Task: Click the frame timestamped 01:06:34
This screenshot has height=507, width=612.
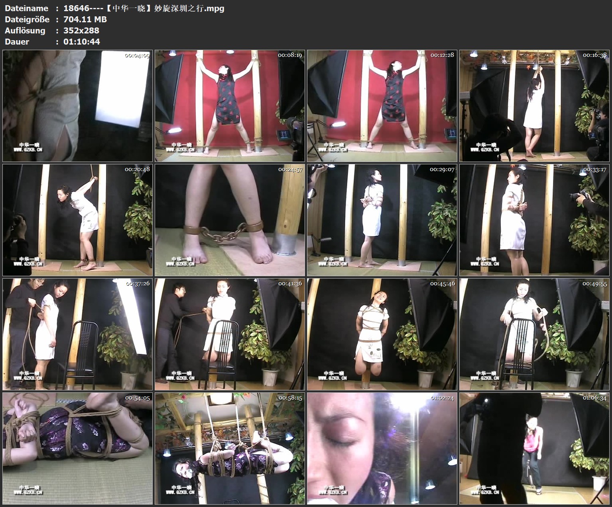Action: click(534, 448)
